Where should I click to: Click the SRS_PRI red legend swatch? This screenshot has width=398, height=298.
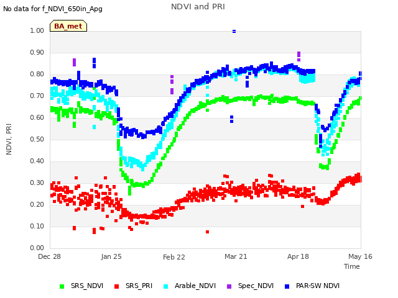(116, 286)
